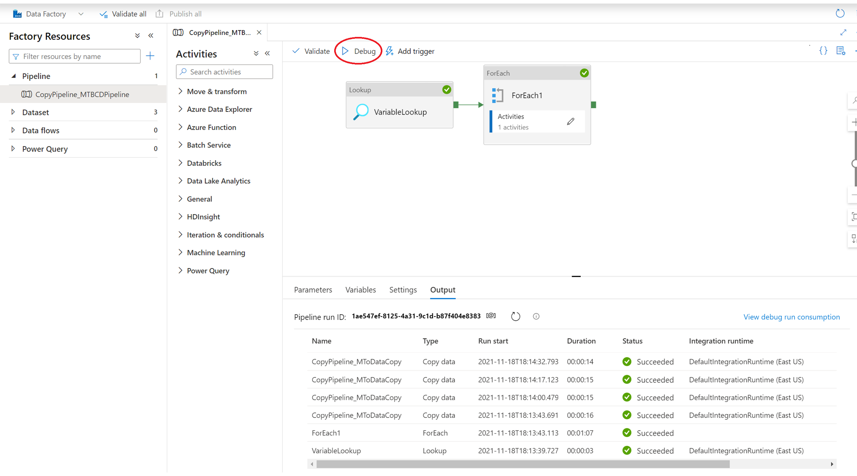Viewport: 857px width, 476px height.
Task: Expand all Factory Resources with double chevron
Action: (x=138, y=36)
